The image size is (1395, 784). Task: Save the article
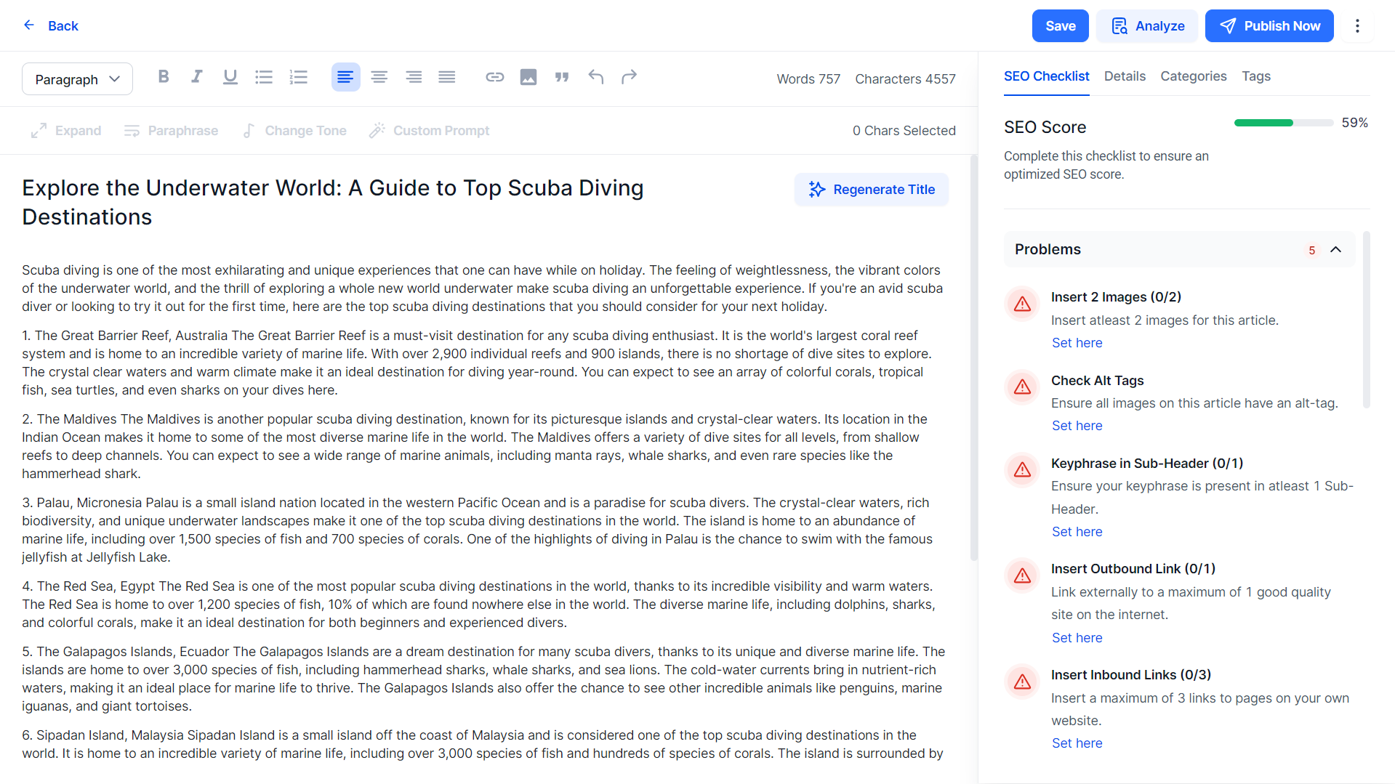click(x=1060, y=26)
